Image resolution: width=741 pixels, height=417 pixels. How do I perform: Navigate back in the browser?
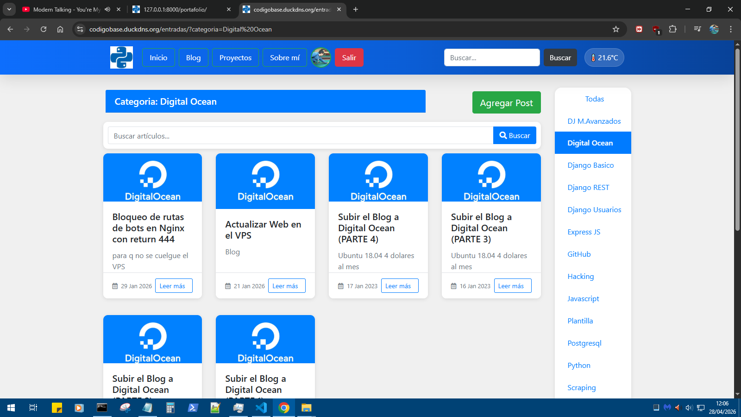click(10, 29)
